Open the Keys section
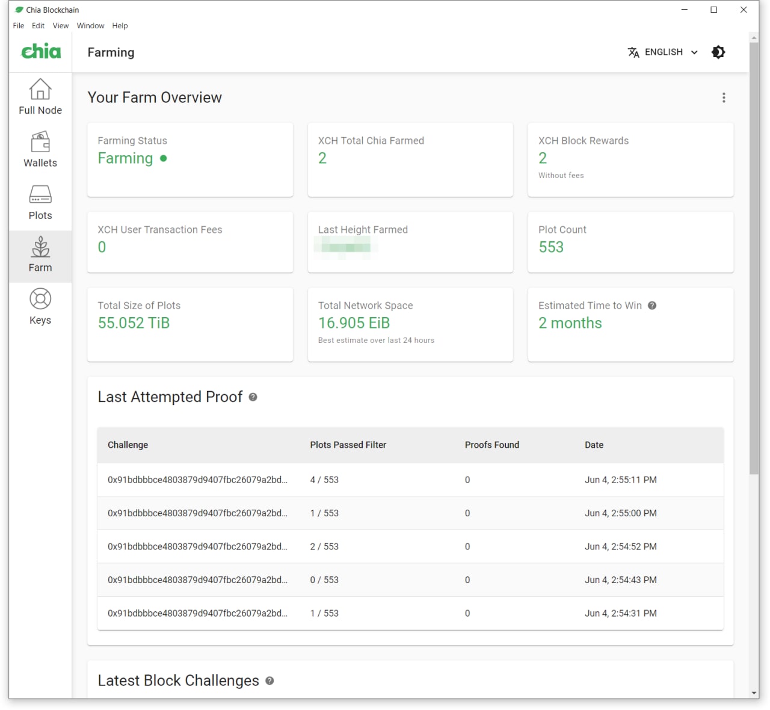The width and height of the screenshot is (770, 710). (x=40, y=307)
